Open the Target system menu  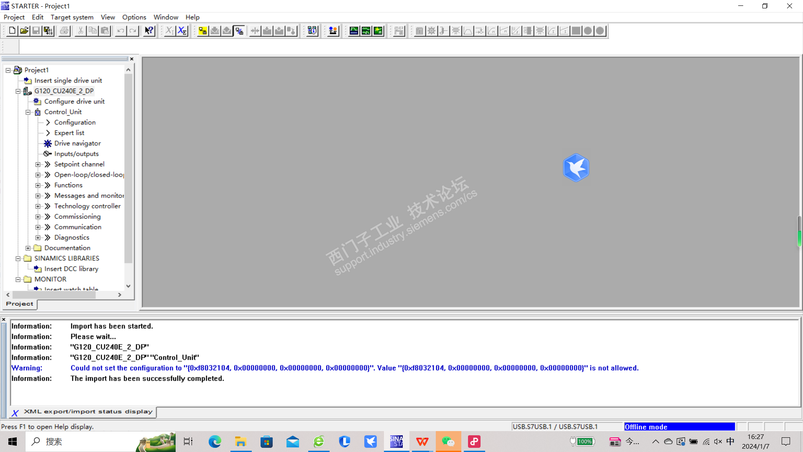click(72, 17)
